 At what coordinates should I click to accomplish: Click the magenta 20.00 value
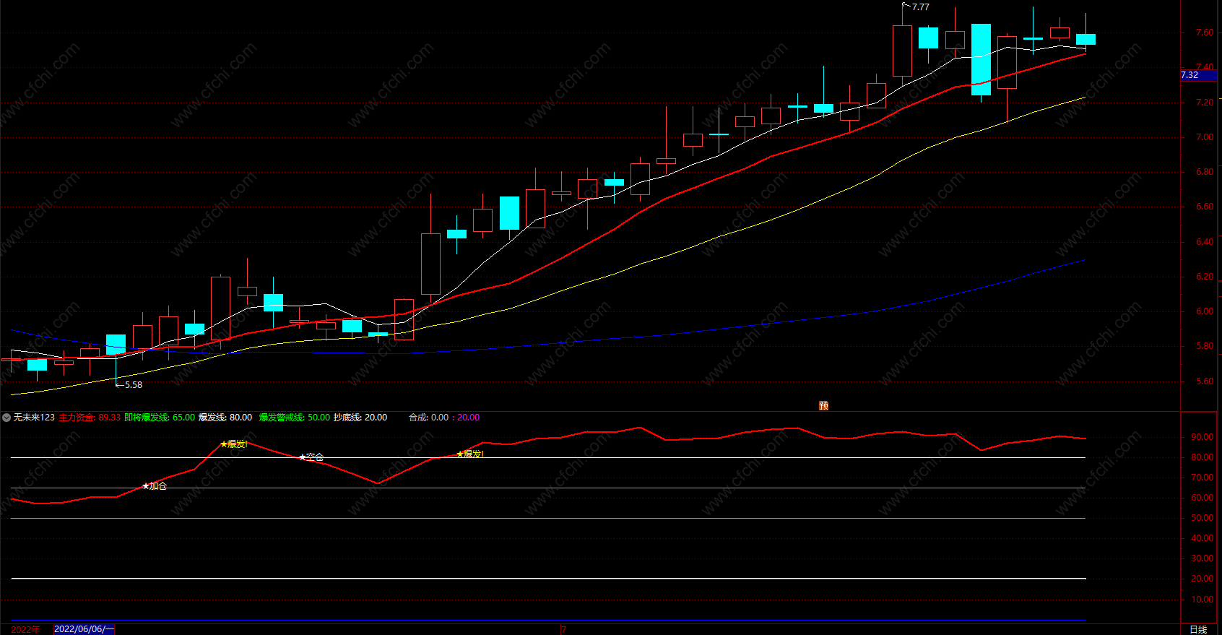pyautogui.click(x=469, y=418)
